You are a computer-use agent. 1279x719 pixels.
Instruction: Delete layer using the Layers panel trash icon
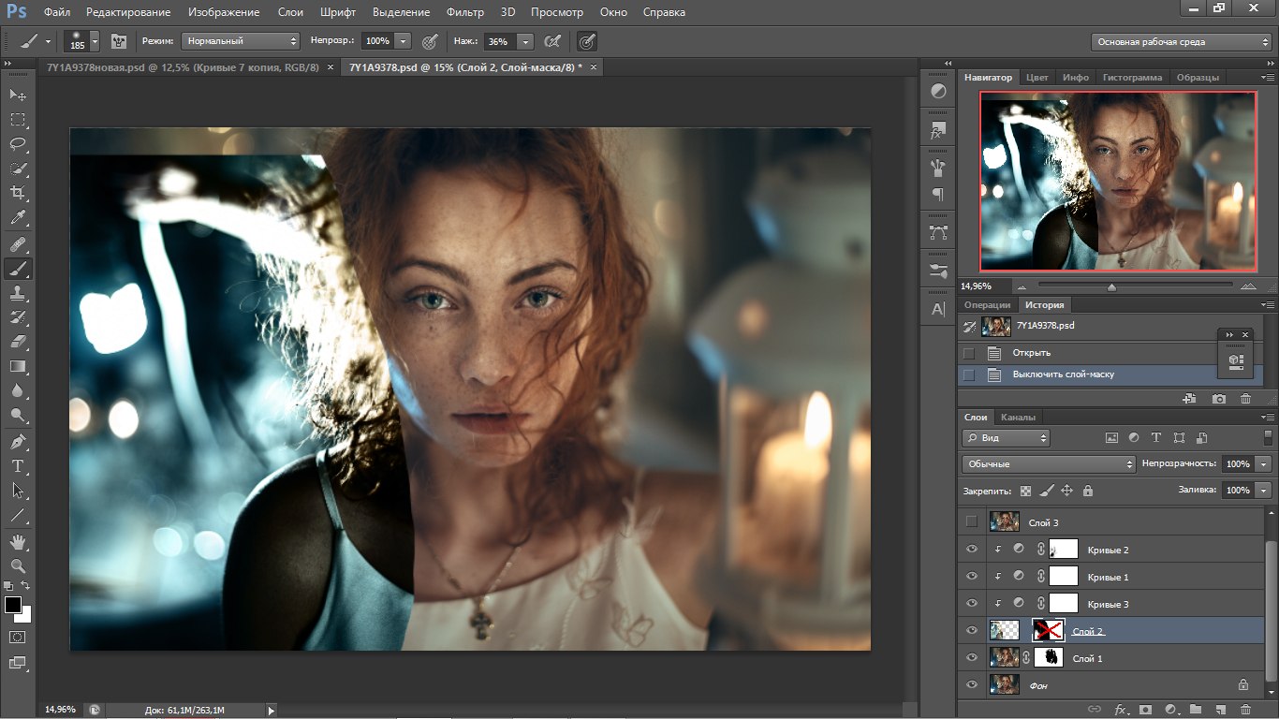point(1245,711)
